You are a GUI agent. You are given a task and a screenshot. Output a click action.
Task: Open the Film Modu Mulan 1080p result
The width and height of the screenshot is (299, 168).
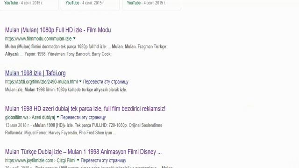[58, 30]
